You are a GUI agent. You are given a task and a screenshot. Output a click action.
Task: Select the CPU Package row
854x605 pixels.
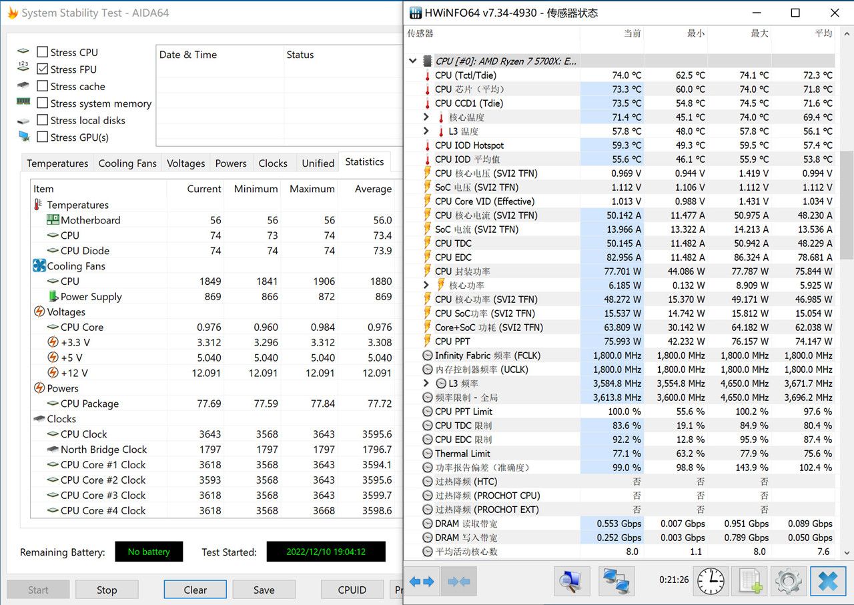[213, 404]
